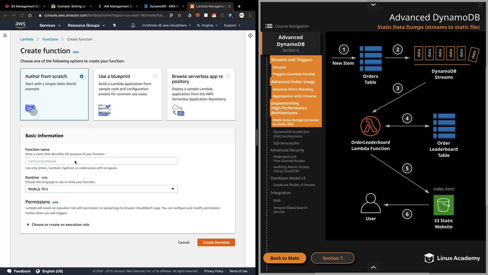Click the Function name input field
The height and width of the screenshot is (275, 488).
[x=101, y=161]
